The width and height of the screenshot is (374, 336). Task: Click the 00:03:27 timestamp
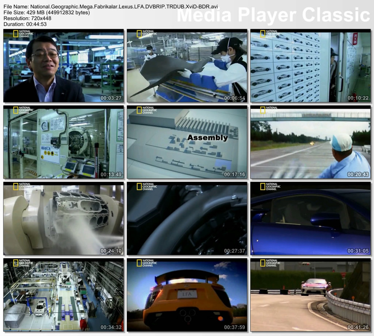click(111, 98)
